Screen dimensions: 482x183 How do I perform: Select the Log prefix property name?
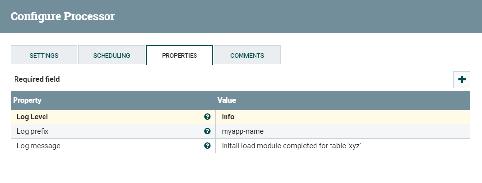click(x=32, y=131)
